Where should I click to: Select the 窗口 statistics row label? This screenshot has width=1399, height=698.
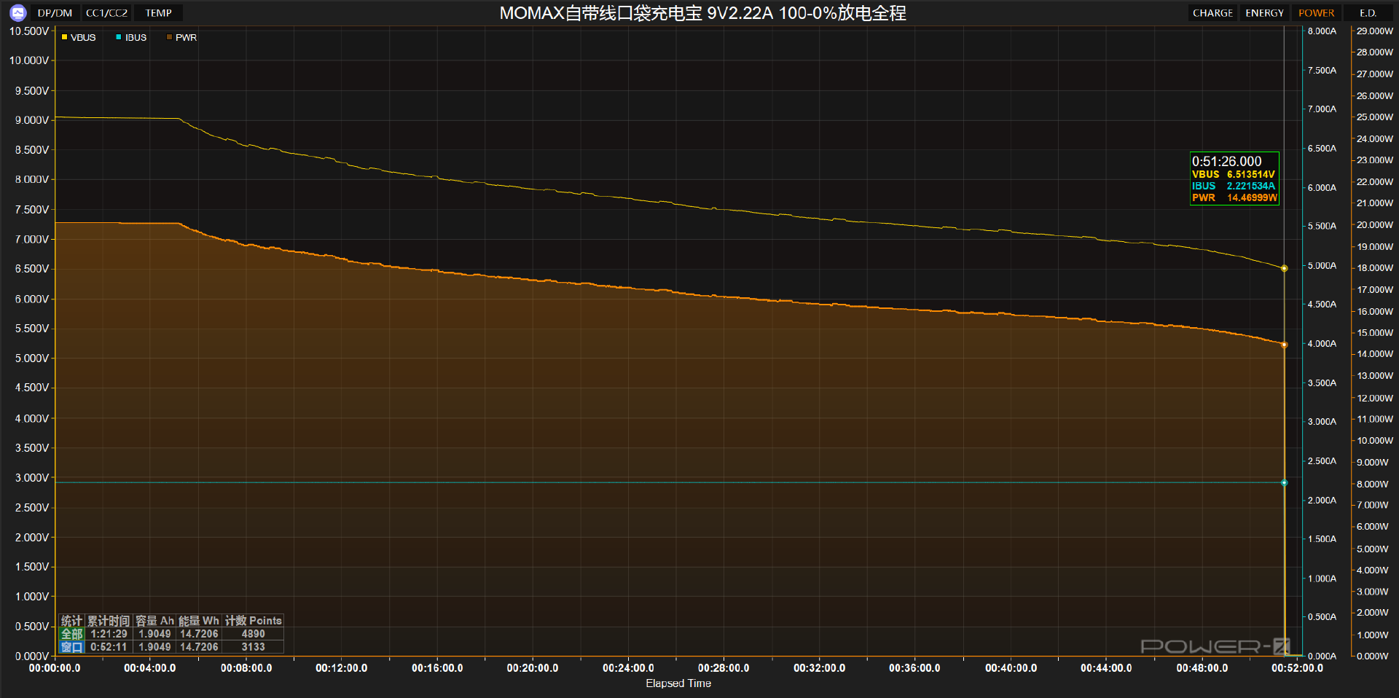click(71, 647)
